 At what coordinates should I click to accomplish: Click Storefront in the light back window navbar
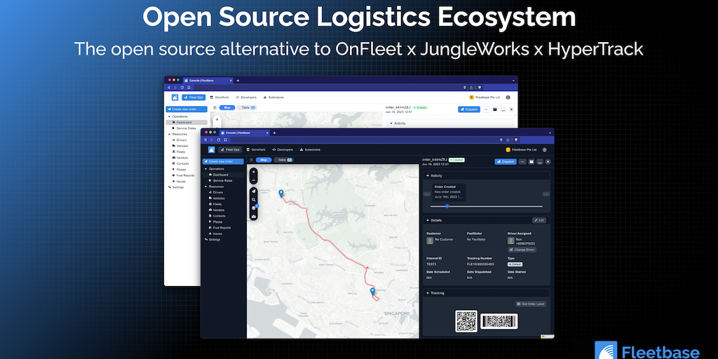coord(219,97)
